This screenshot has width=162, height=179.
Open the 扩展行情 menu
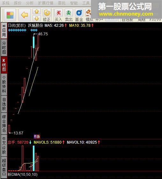(x=46, y=3)
